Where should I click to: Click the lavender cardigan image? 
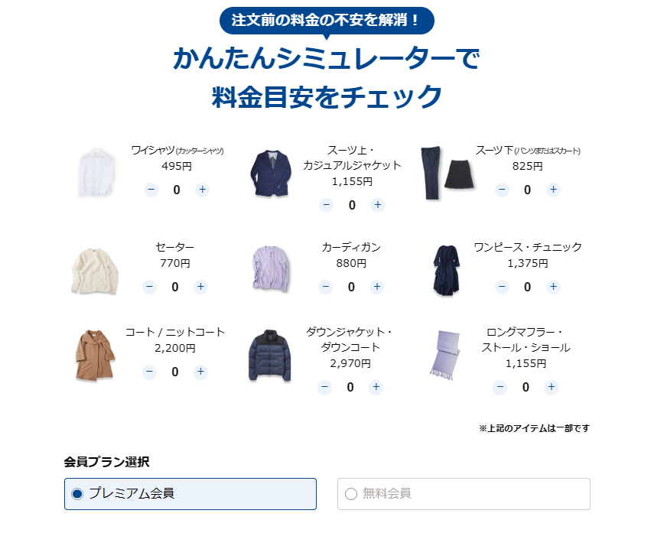pos(271,268)
